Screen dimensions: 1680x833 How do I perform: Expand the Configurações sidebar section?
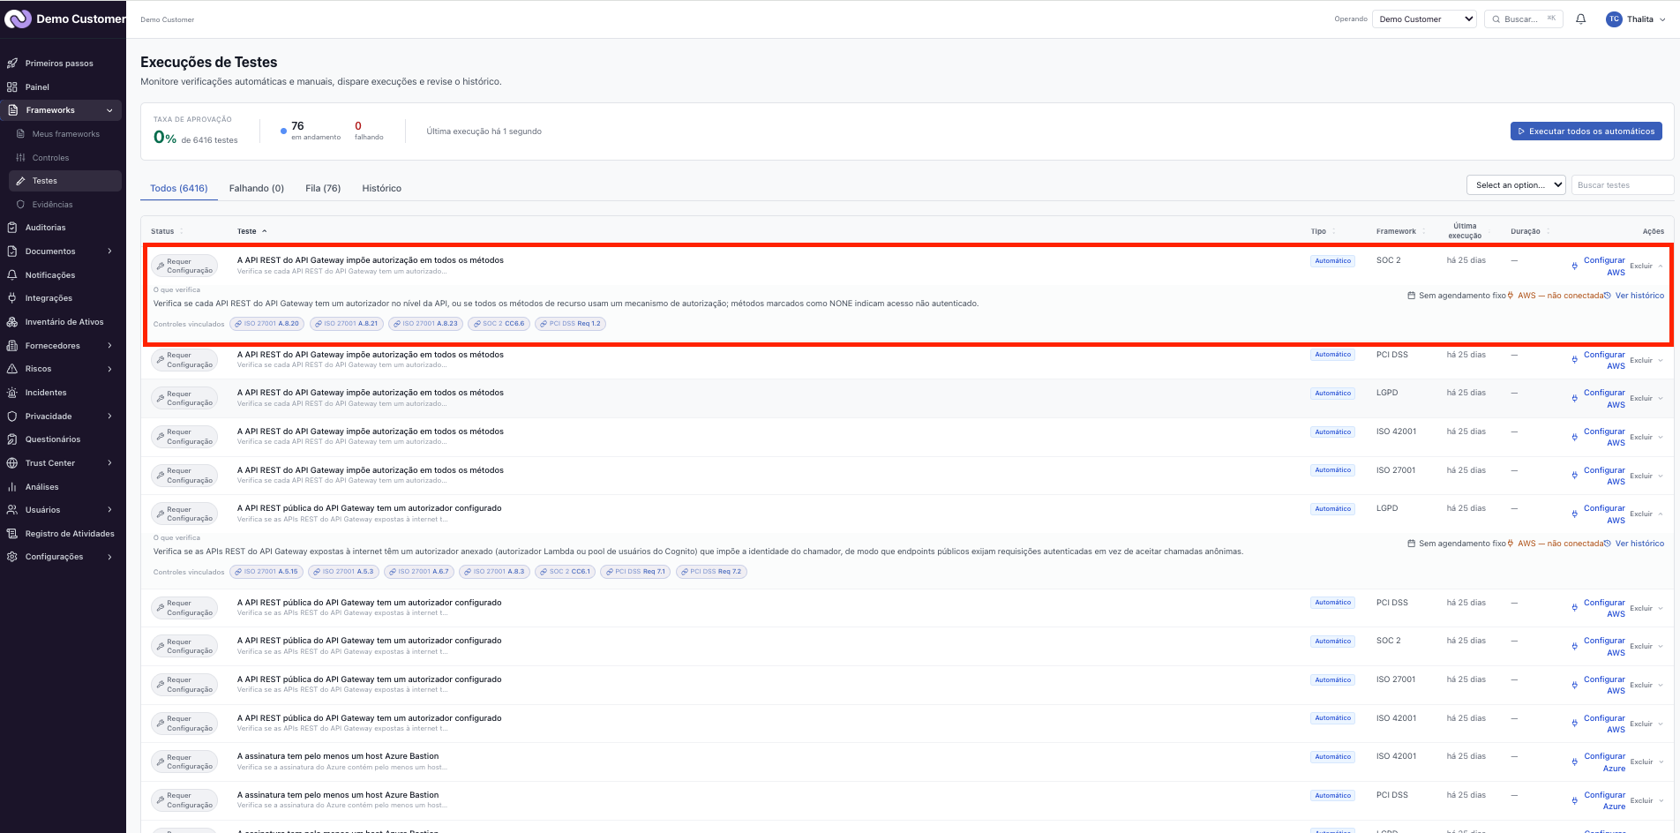(109, 557)
